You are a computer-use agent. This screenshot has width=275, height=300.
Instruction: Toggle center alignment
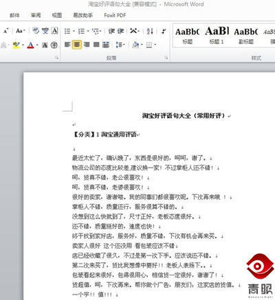77,45
